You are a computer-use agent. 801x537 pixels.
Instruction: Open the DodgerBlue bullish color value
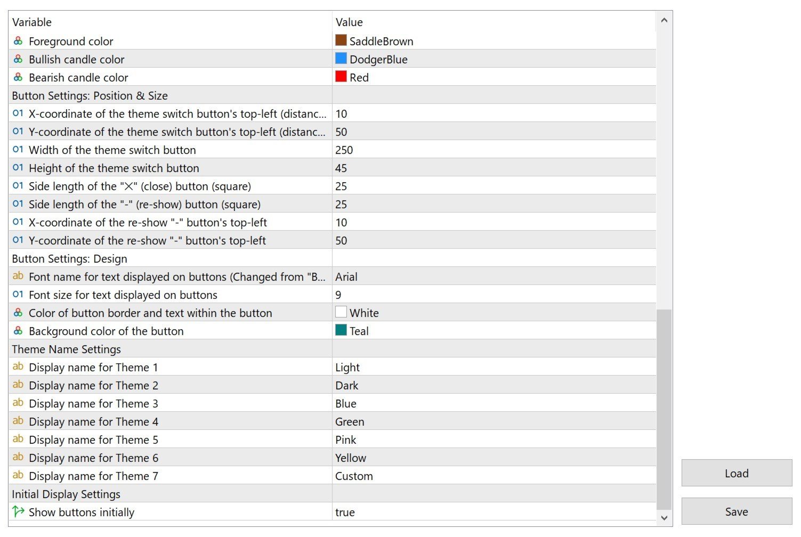494,59
